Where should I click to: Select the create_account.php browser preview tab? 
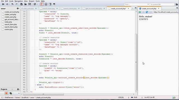[x=149, y=9]
